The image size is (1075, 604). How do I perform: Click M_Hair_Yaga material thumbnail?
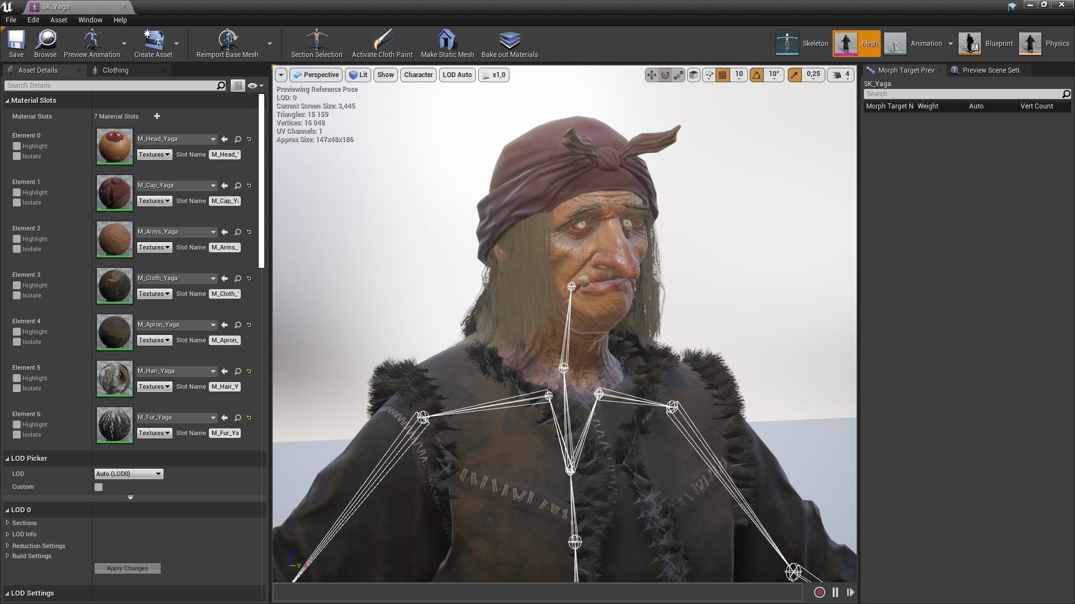tap(114, 379)
